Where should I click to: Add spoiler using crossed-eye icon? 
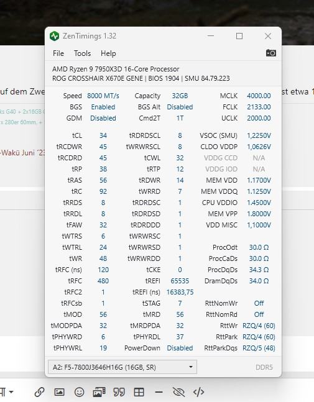coord(179,392)
